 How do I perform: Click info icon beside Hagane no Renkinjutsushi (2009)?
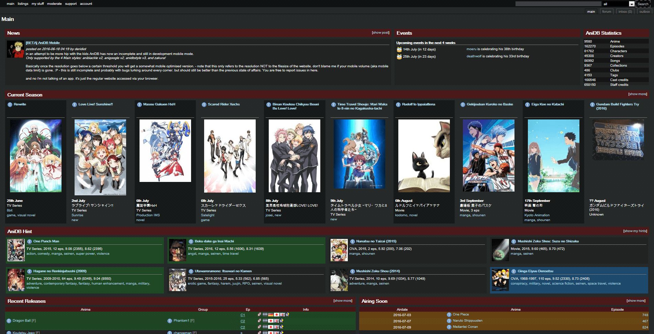(30, 272)
